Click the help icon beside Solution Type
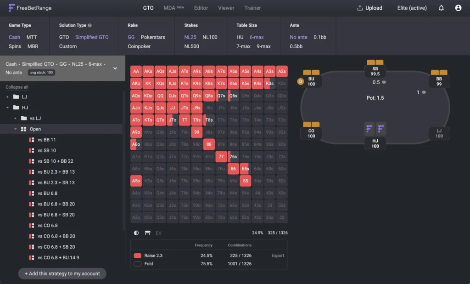Image resolution: width=470 pixels, height=284 pixels. 90,26
